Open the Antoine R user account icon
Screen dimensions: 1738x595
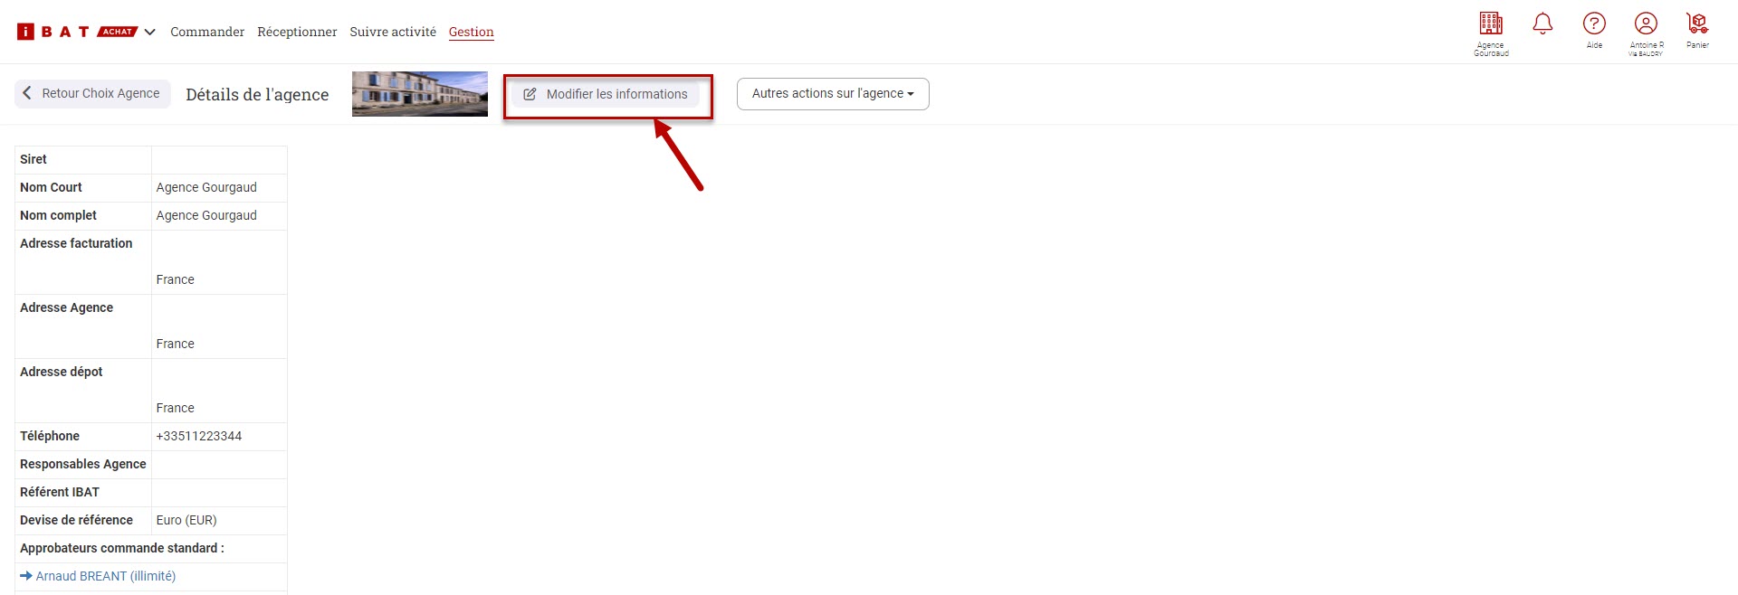[1646, 24]
